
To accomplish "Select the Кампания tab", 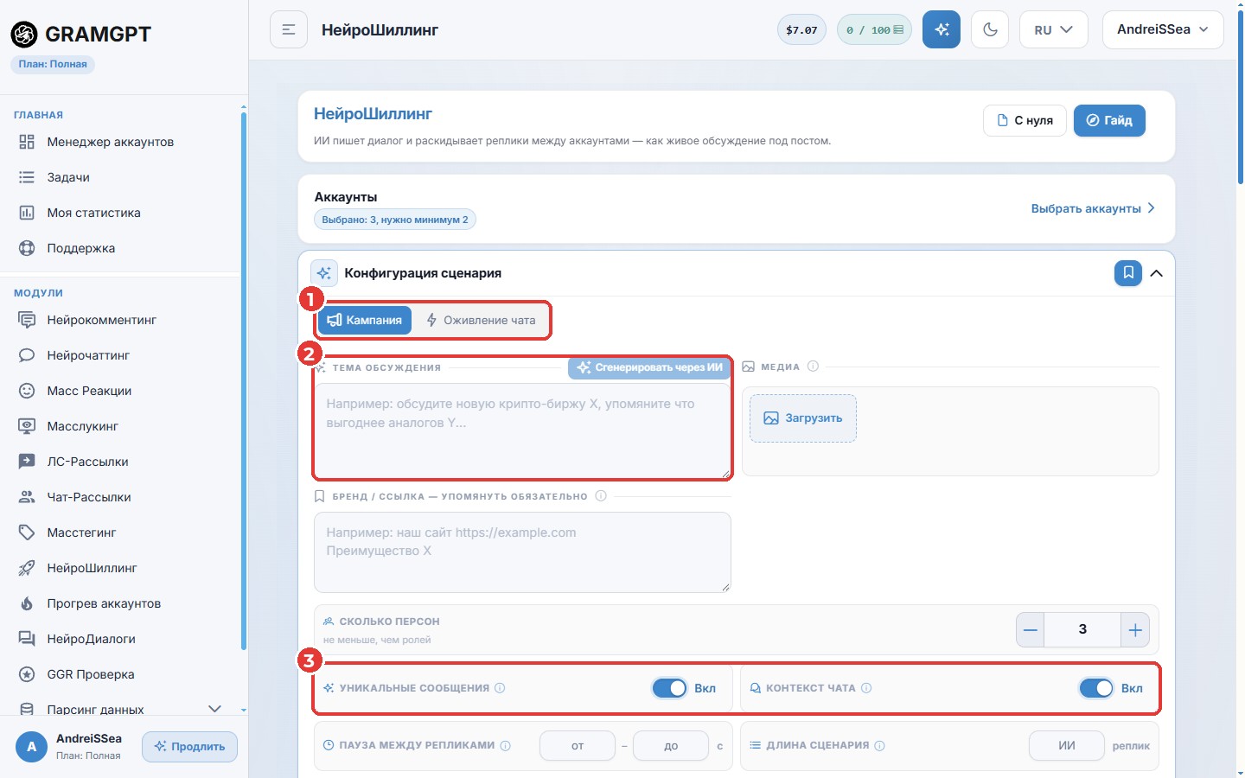I will point(365,320).
